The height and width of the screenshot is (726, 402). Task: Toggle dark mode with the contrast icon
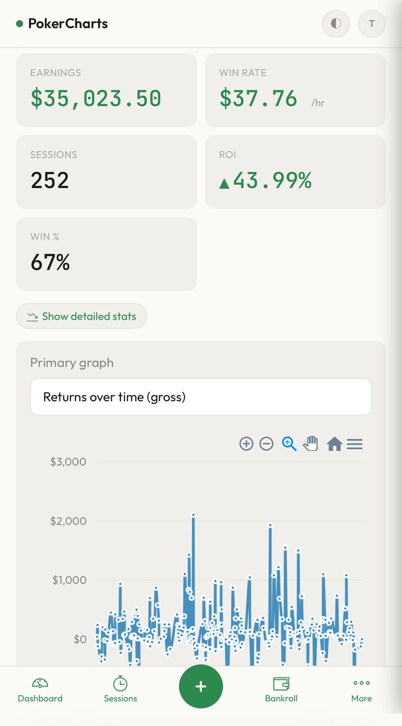pos(335,24)
